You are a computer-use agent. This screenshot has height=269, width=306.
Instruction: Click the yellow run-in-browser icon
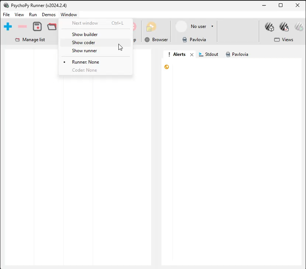point(151,27)
